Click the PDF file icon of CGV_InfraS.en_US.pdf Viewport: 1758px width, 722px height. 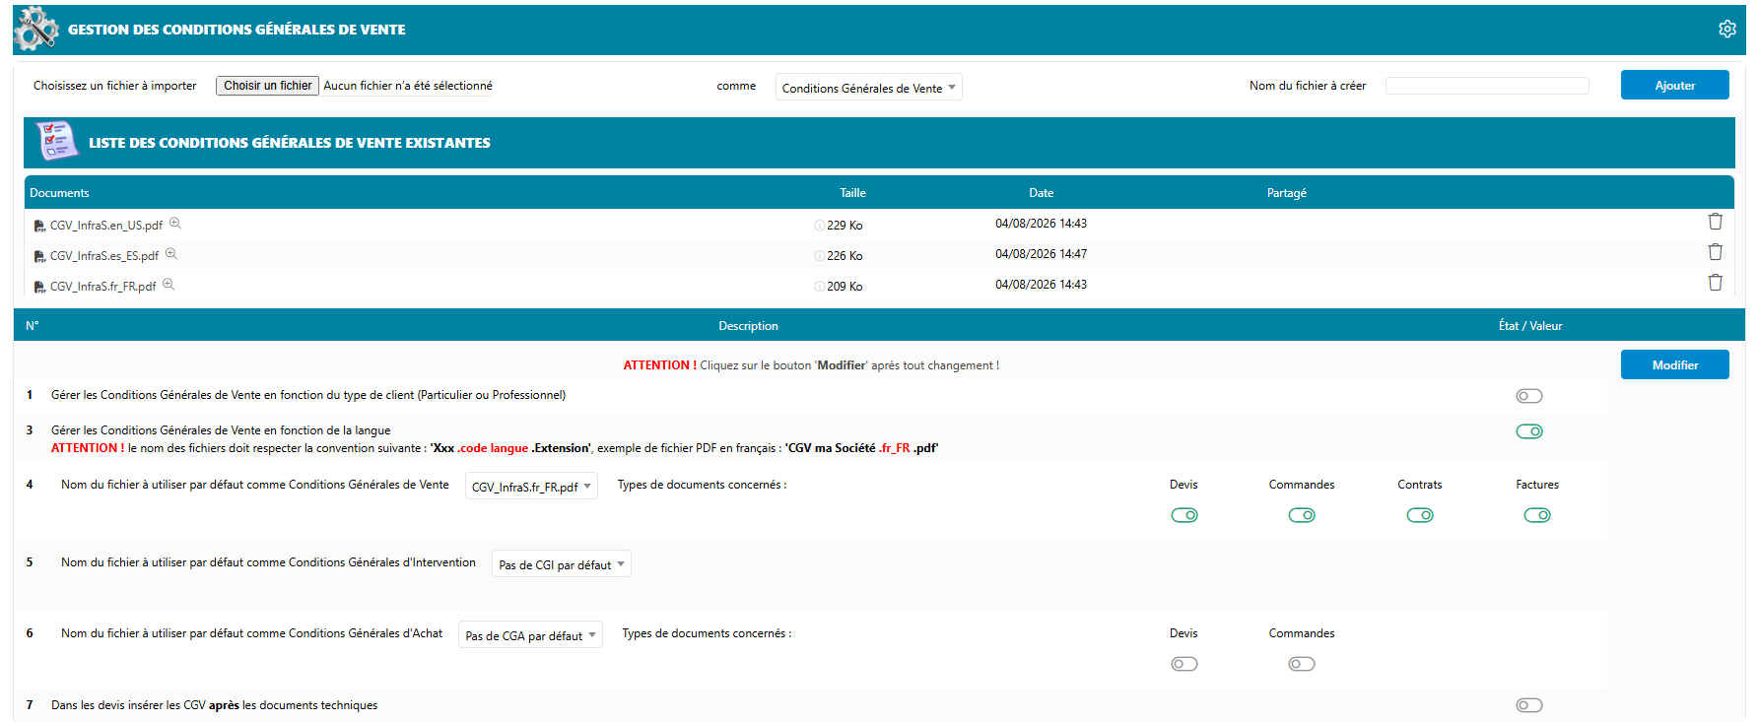[x=39, y=227]
